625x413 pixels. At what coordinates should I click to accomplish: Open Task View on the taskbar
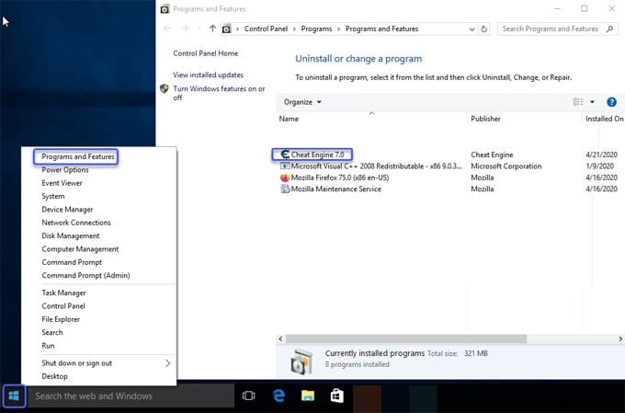pos(248,396)
